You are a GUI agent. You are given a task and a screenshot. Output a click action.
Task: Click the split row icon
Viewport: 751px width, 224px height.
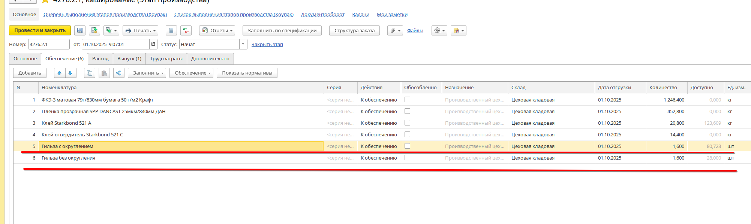pyautogui.click(x=119, y=73)
